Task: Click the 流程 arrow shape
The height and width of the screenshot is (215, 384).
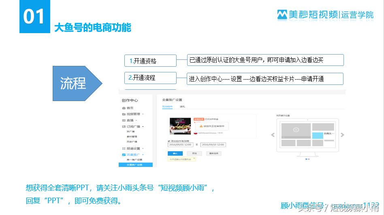Action: pos(77,83)
